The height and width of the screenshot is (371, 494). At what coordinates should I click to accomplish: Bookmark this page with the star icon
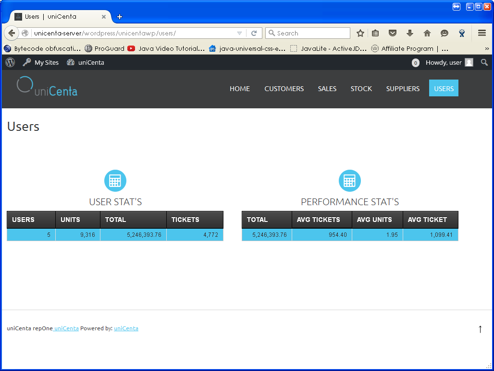point(360,33)
